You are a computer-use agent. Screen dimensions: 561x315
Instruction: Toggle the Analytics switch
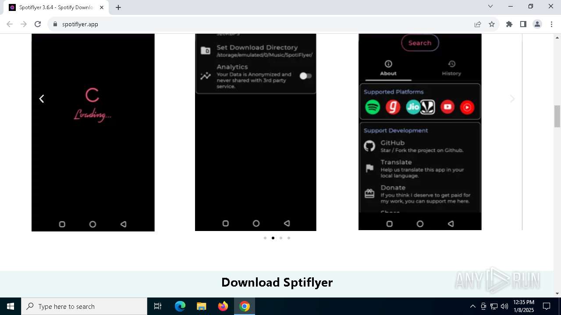[x=305, y=76]
